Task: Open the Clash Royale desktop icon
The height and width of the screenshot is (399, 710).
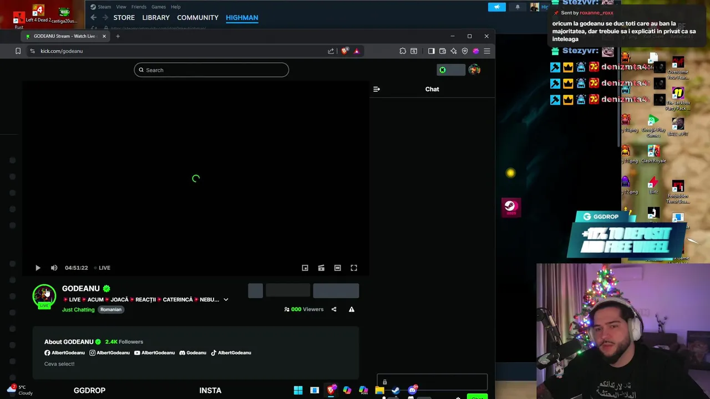Action: (x=653, y=154)
